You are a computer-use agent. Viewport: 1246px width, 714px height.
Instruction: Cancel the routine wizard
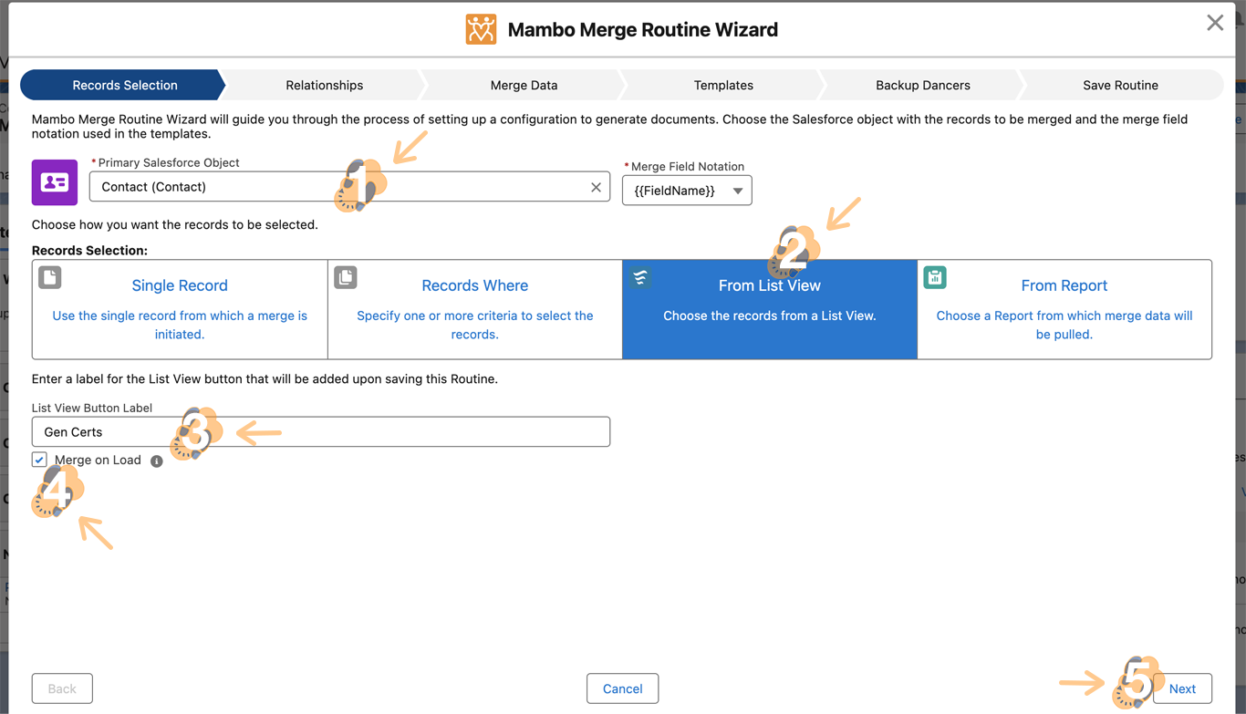click(x=622, y=688)
